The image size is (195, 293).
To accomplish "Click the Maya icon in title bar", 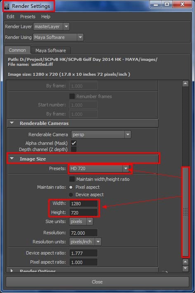I will coord(7,6).
